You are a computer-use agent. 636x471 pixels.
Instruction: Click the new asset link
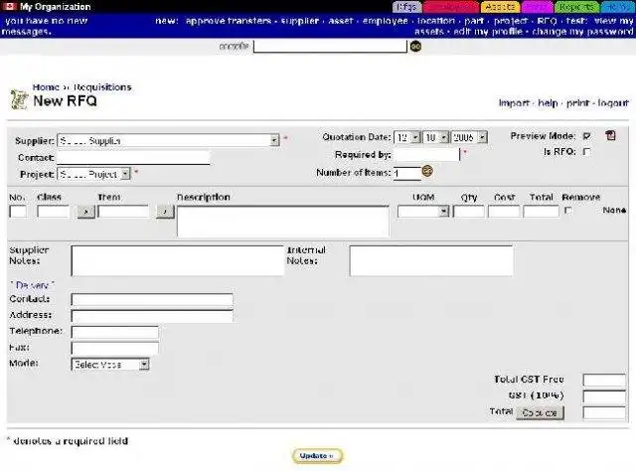click(x=341, y=21)
